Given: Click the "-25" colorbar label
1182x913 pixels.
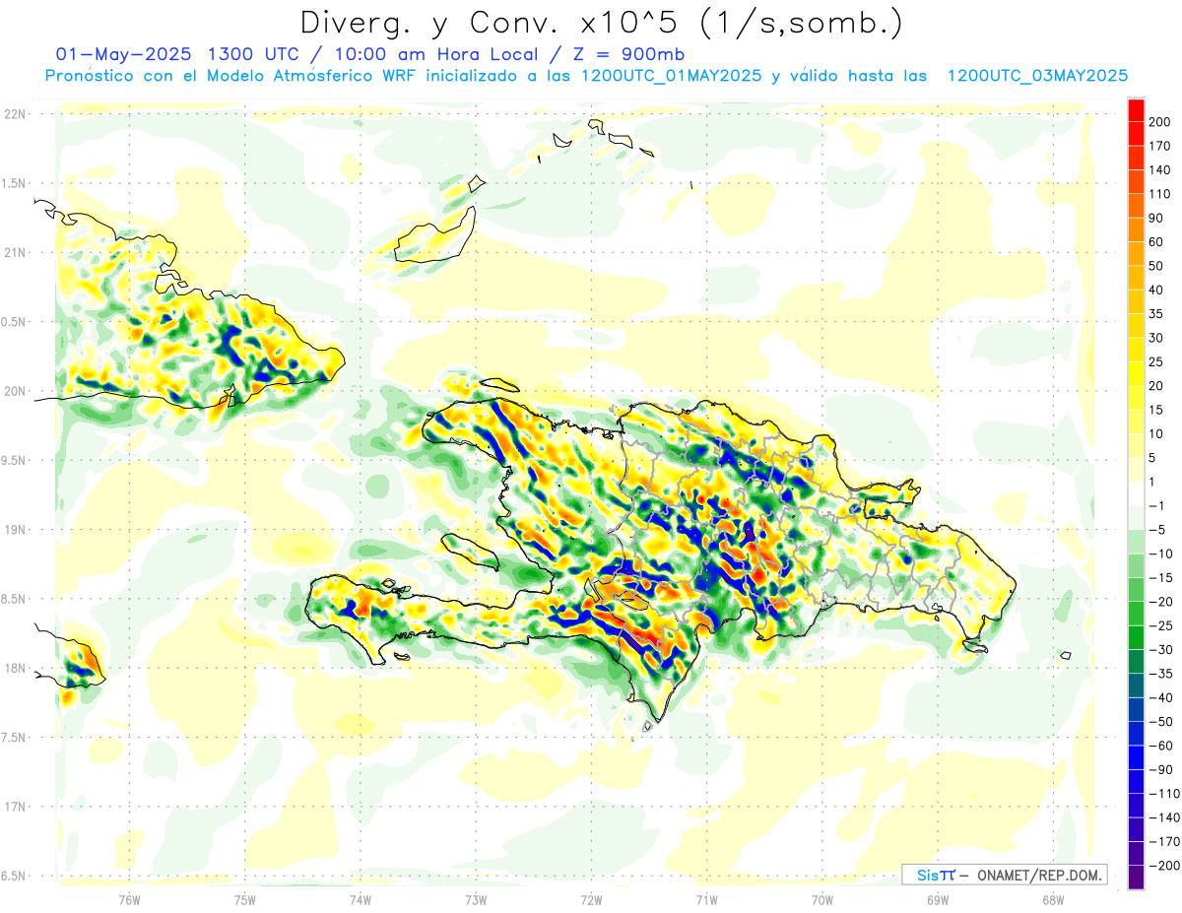Looking at the screenshot, I should (1160, 625).
